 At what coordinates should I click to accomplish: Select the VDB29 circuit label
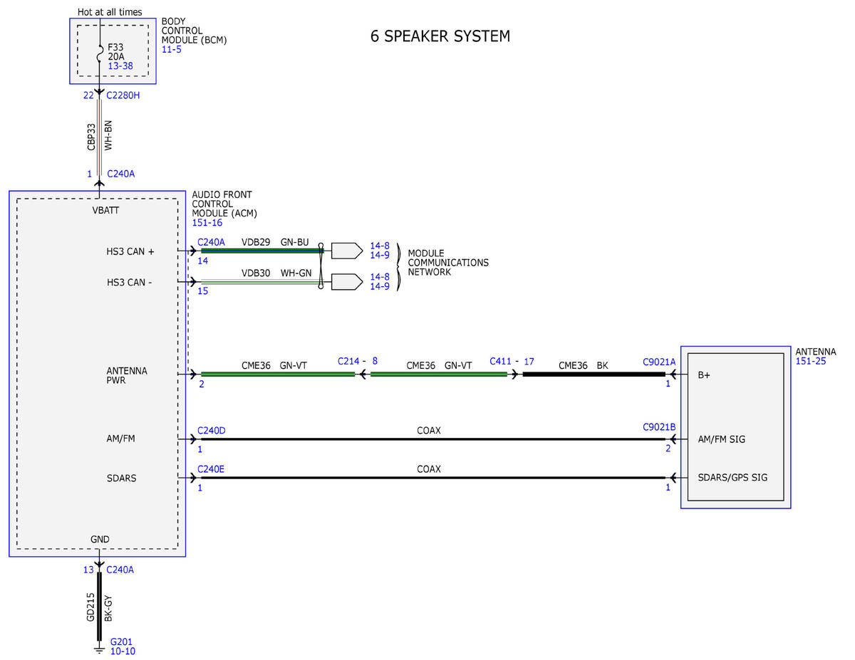tap(256, 242)
